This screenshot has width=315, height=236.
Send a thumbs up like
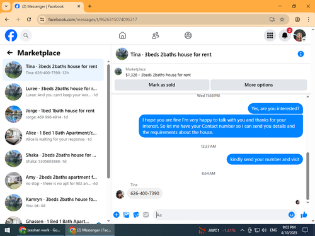(304, 215)
